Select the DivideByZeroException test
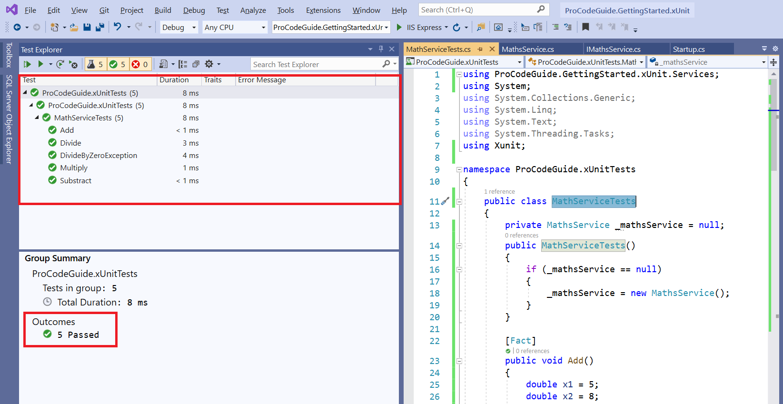 pos(98,155)
